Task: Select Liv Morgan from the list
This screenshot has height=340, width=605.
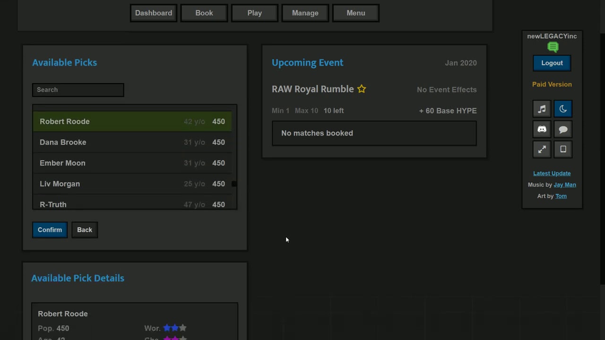Action: (132, 184)
